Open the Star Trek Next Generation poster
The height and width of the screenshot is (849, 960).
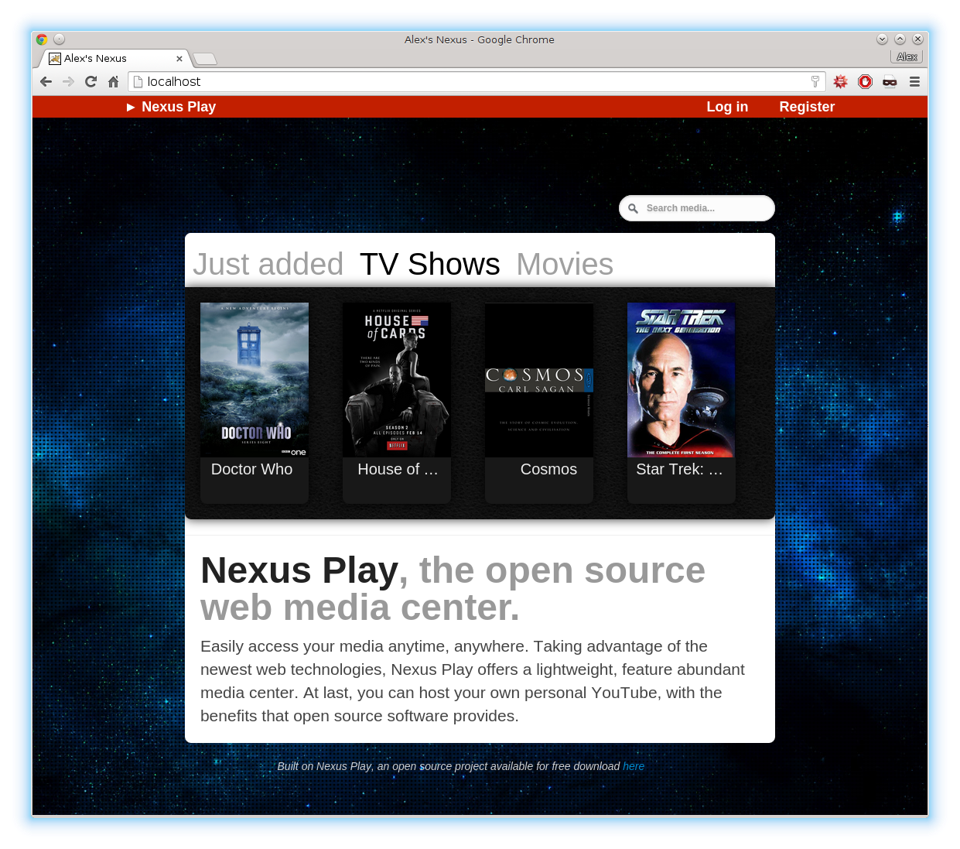pyautogui.click(x=682, y=380)
